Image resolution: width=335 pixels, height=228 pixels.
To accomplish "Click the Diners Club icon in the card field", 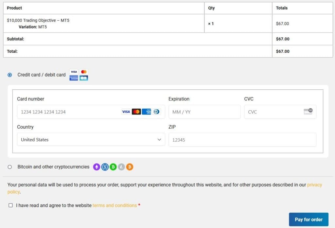I will tap(156, 112).
